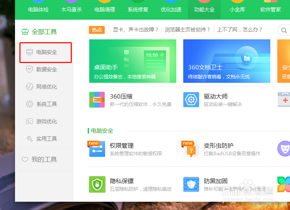Click the 数据安全 shield icon

[29, 69]
